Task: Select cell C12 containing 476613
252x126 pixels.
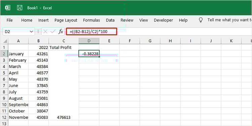Action: (x=64, y=118)
